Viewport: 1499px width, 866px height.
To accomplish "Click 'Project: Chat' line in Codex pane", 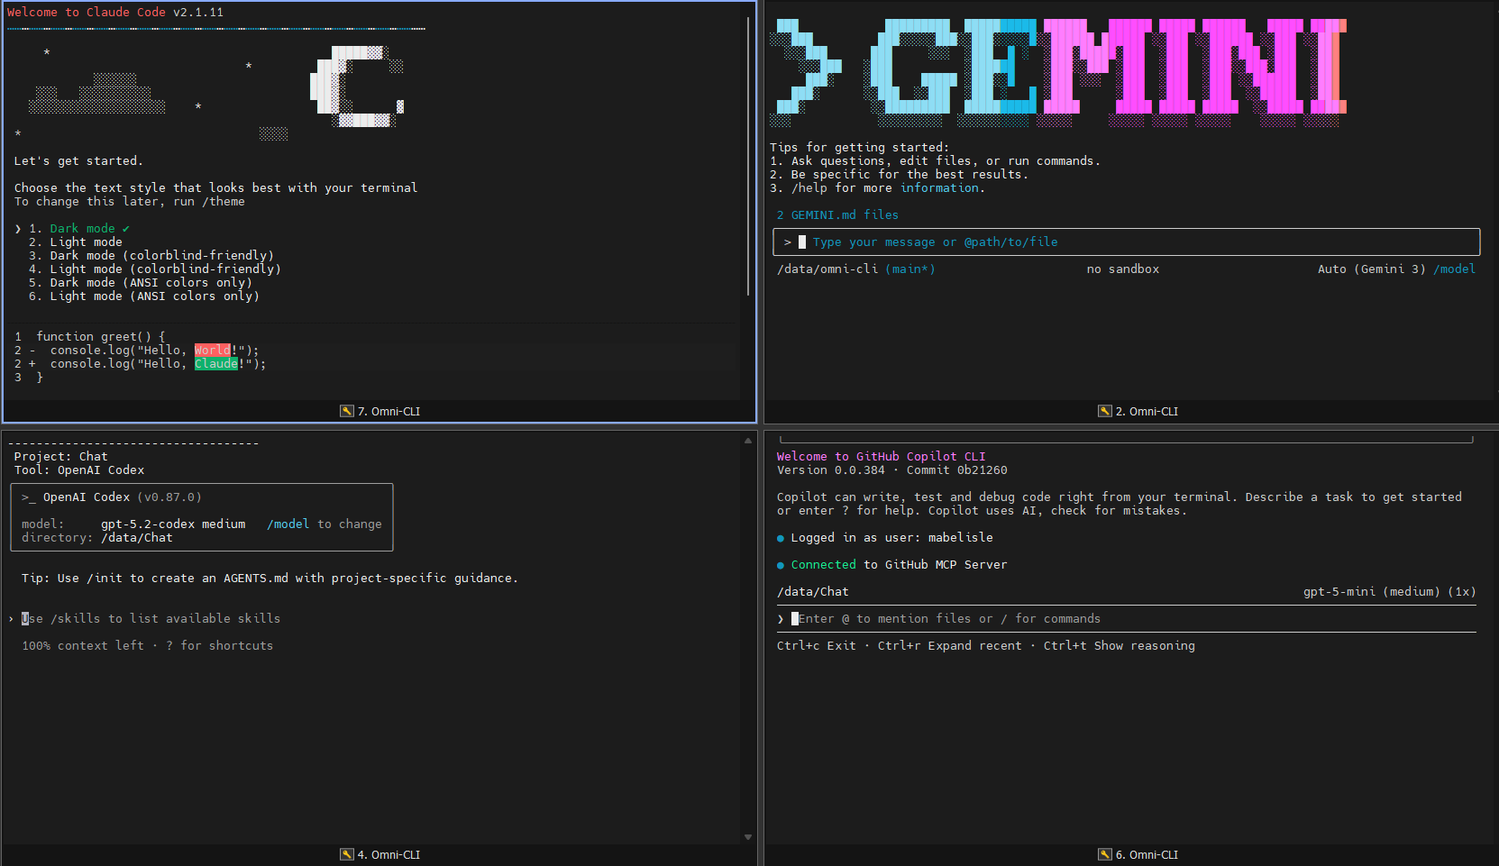I will point(61,457).
